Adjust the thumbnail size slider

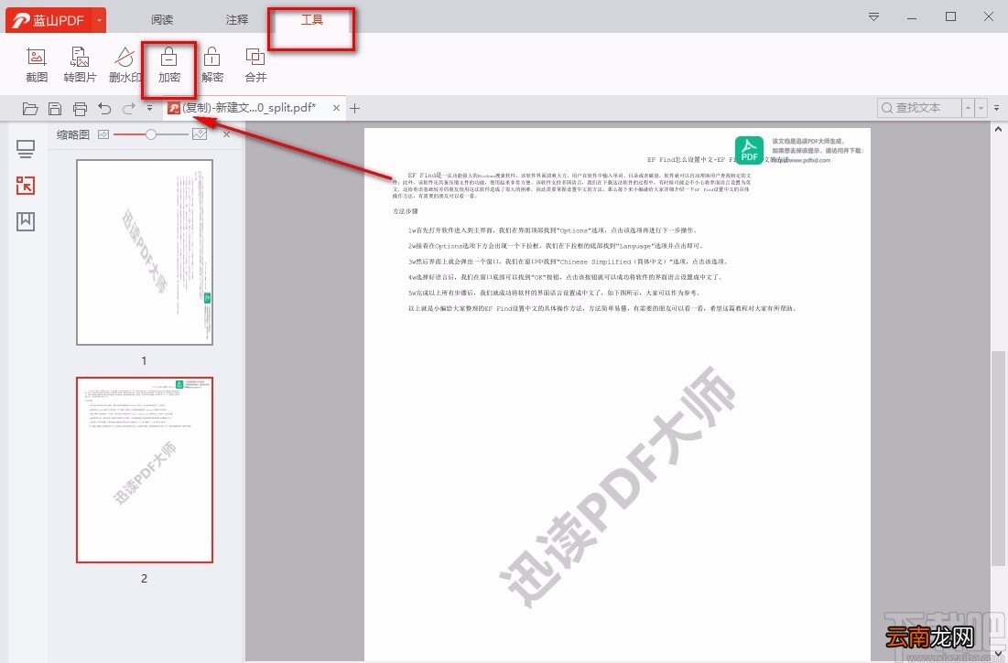coord(151,134)
